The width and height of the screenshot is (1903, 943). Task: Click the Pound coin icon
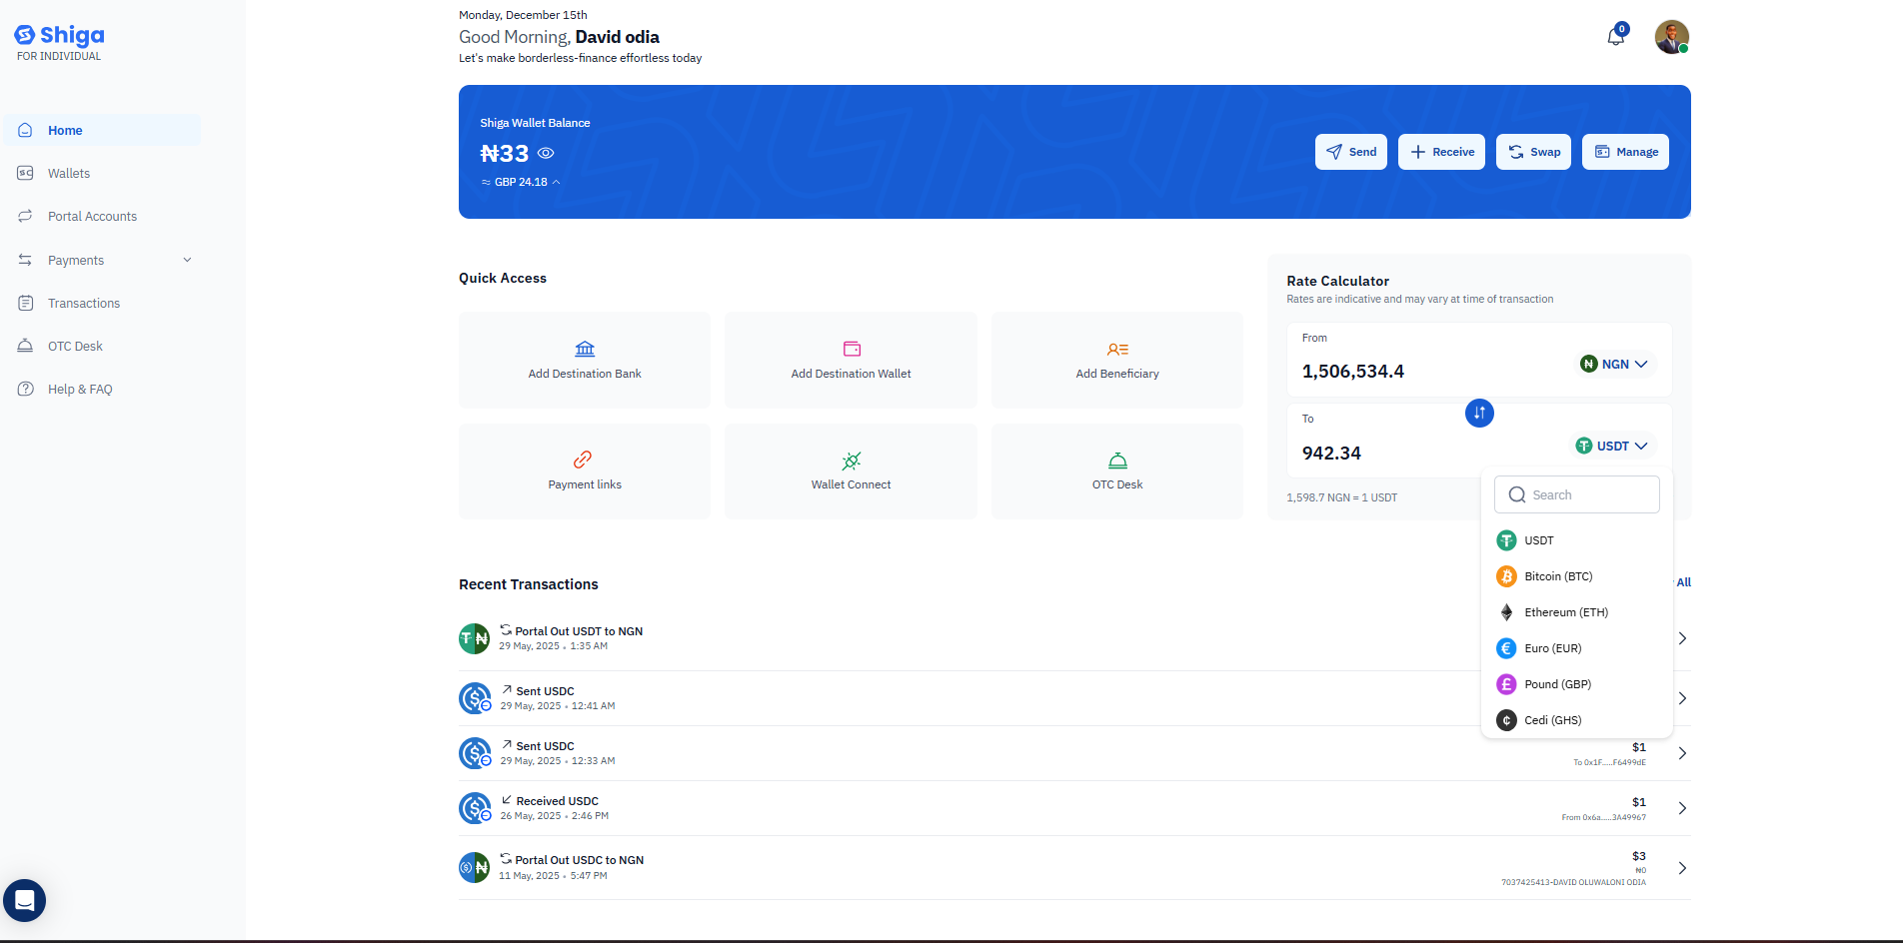point(1506,684)
